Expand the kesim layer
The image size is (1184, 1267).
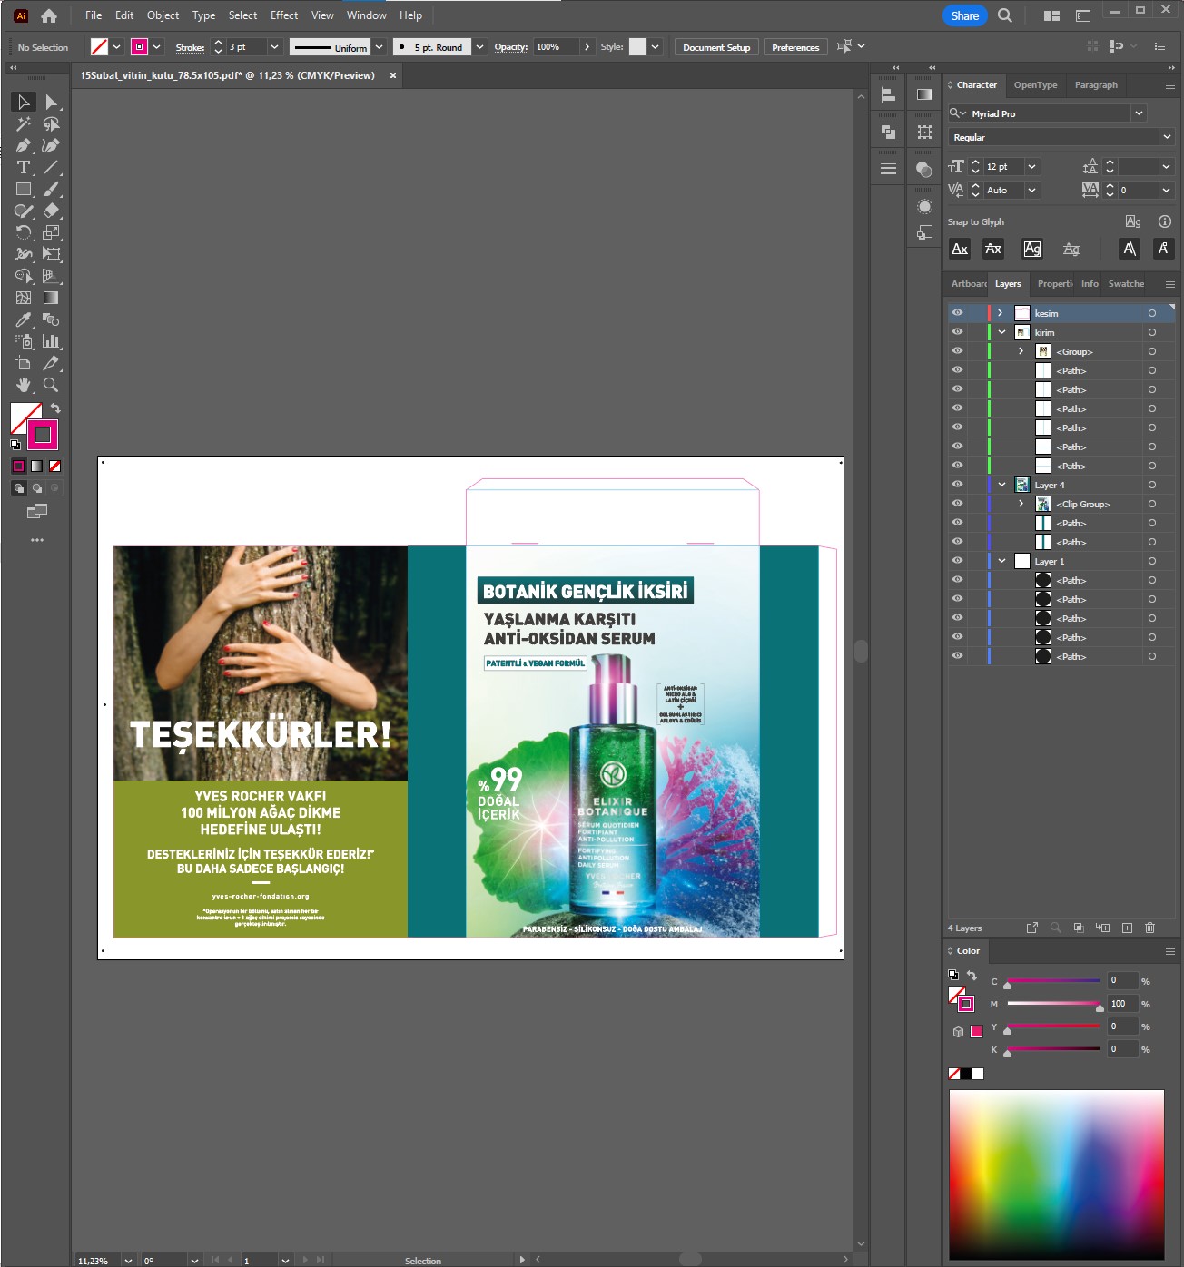pyautogui.click(x=1001, y=313)
